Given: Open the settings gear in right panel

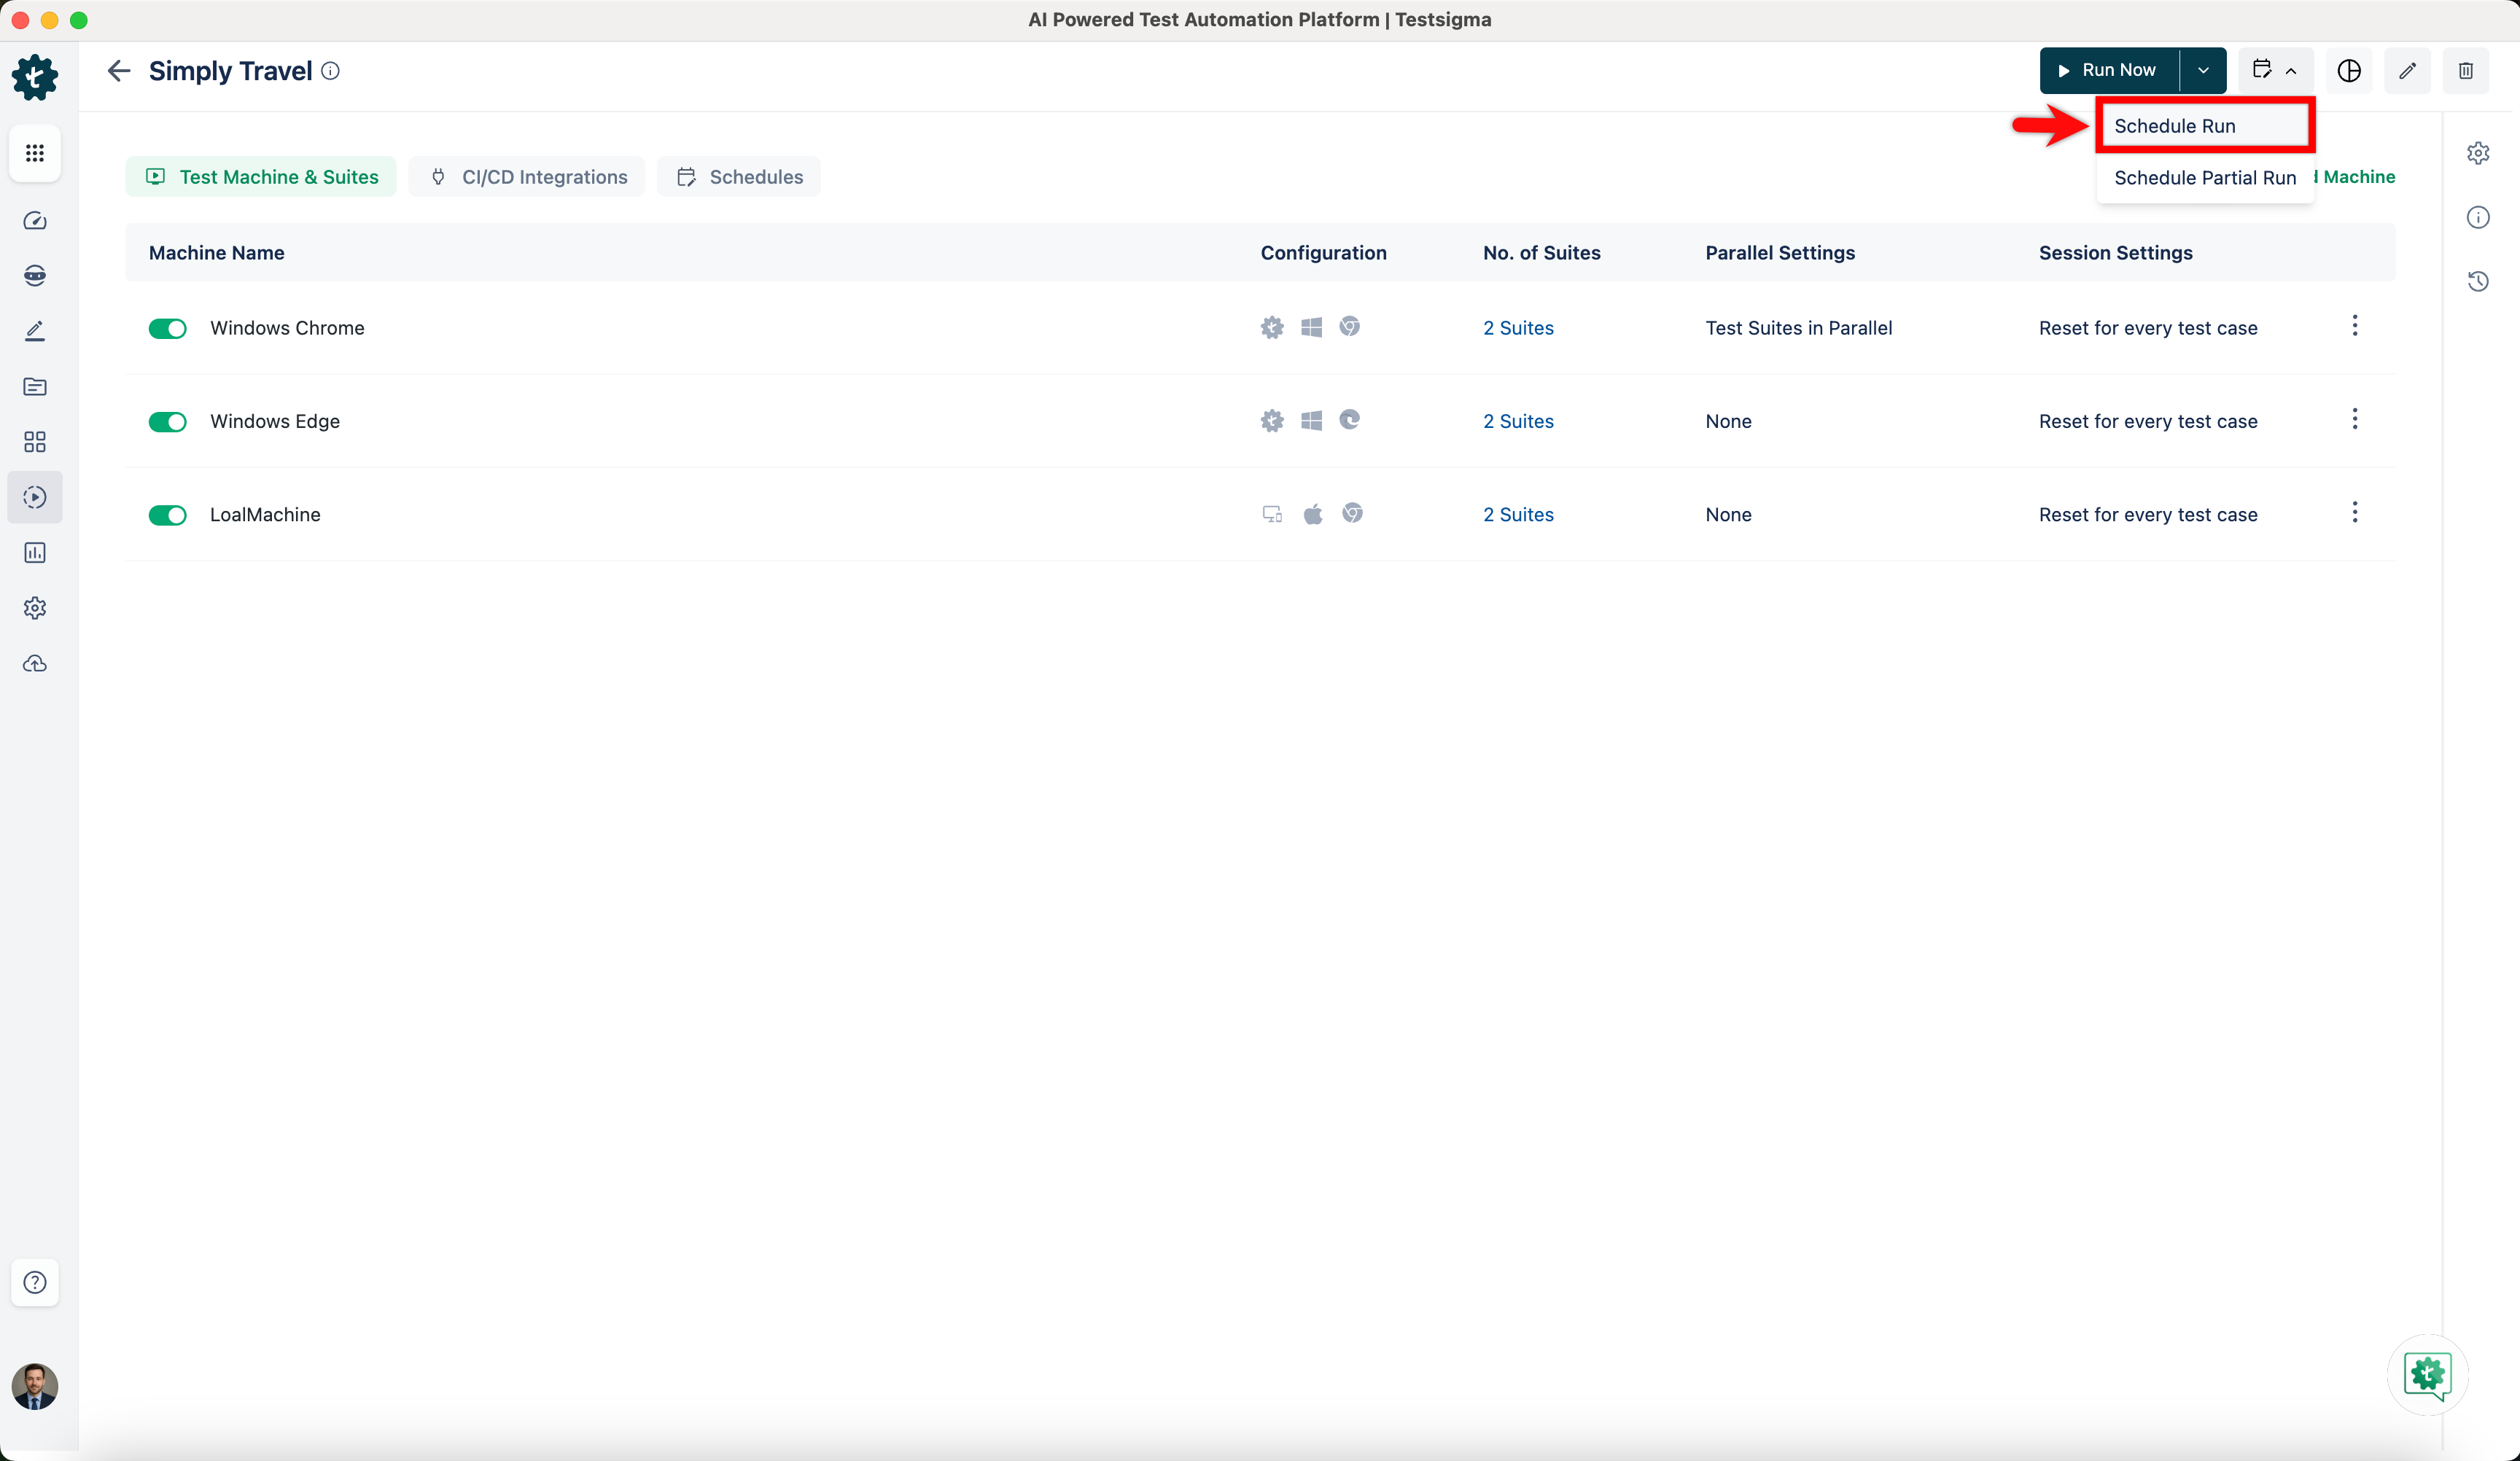Looking at the screenshot, I should pos(2478,153).
